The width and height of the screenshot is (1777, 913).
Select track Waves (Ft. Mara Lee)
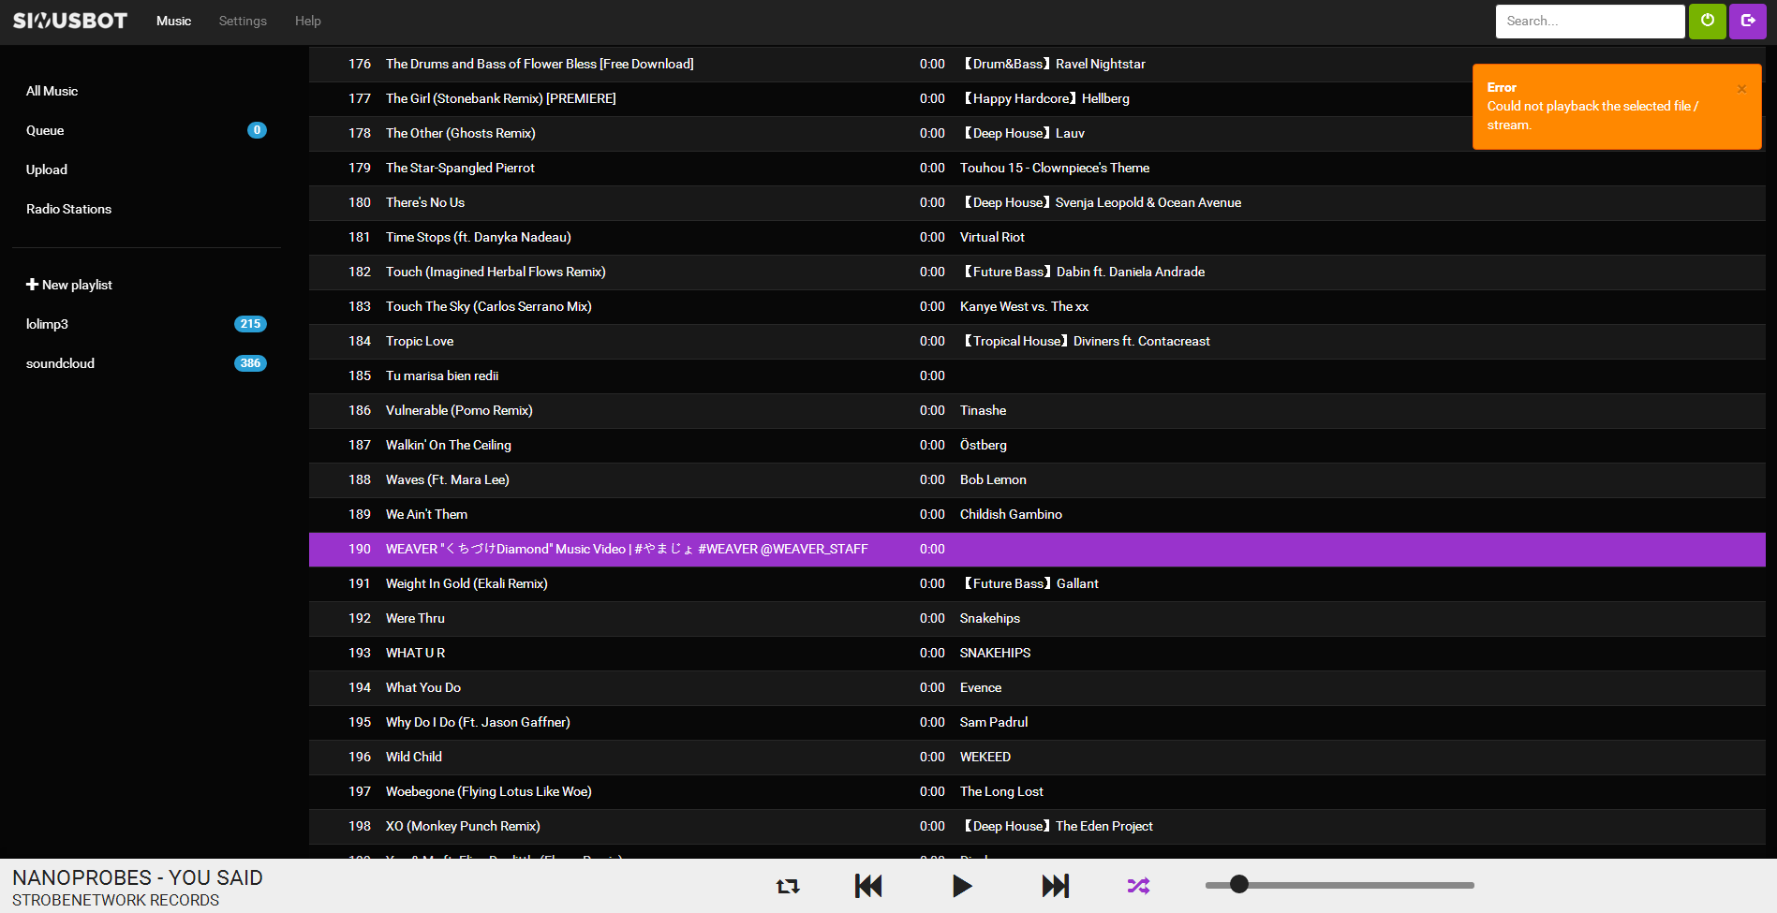pos(1037,479)
